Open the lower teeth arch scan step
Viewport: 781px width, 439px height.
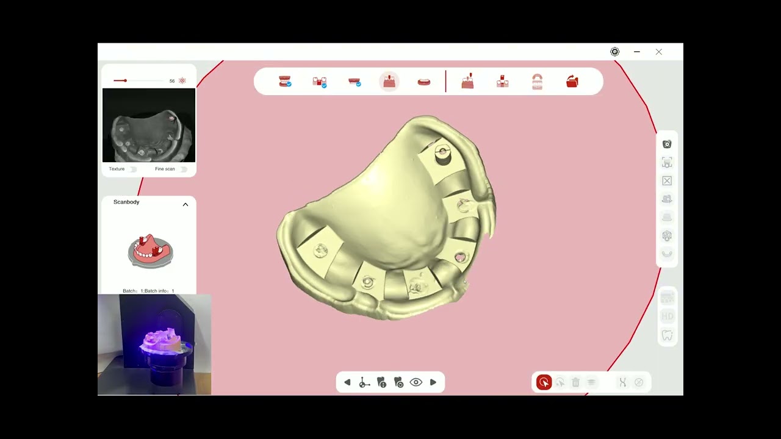pyautogui.click(x=424, y=82)
